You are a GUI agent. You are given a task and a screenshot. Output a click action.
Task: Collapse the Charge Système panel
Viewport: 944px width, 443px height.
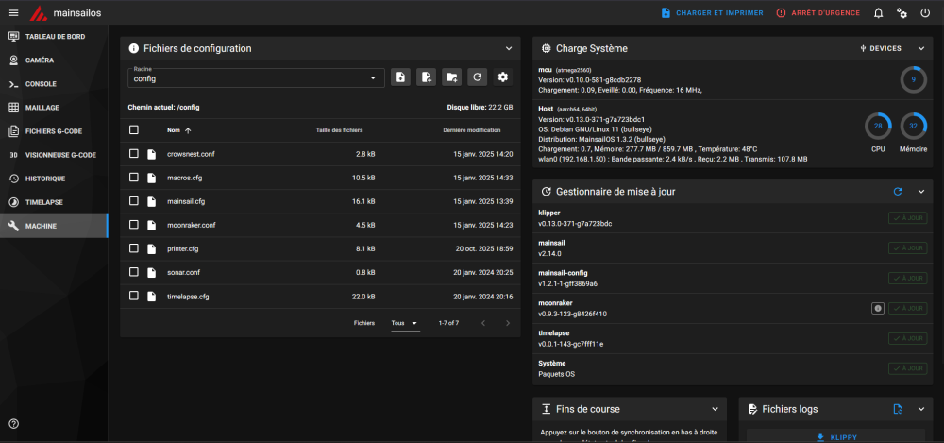click(921, 48)
